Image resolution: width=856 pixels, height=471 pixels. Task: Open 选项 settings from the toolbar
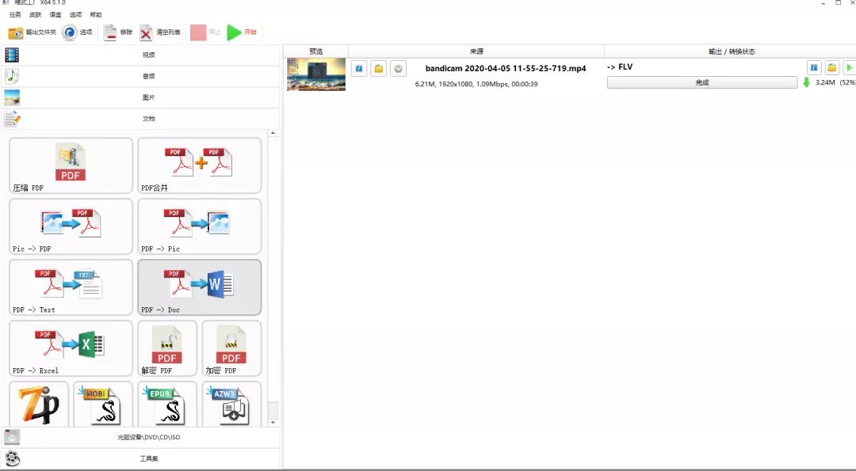pos(77,32)
